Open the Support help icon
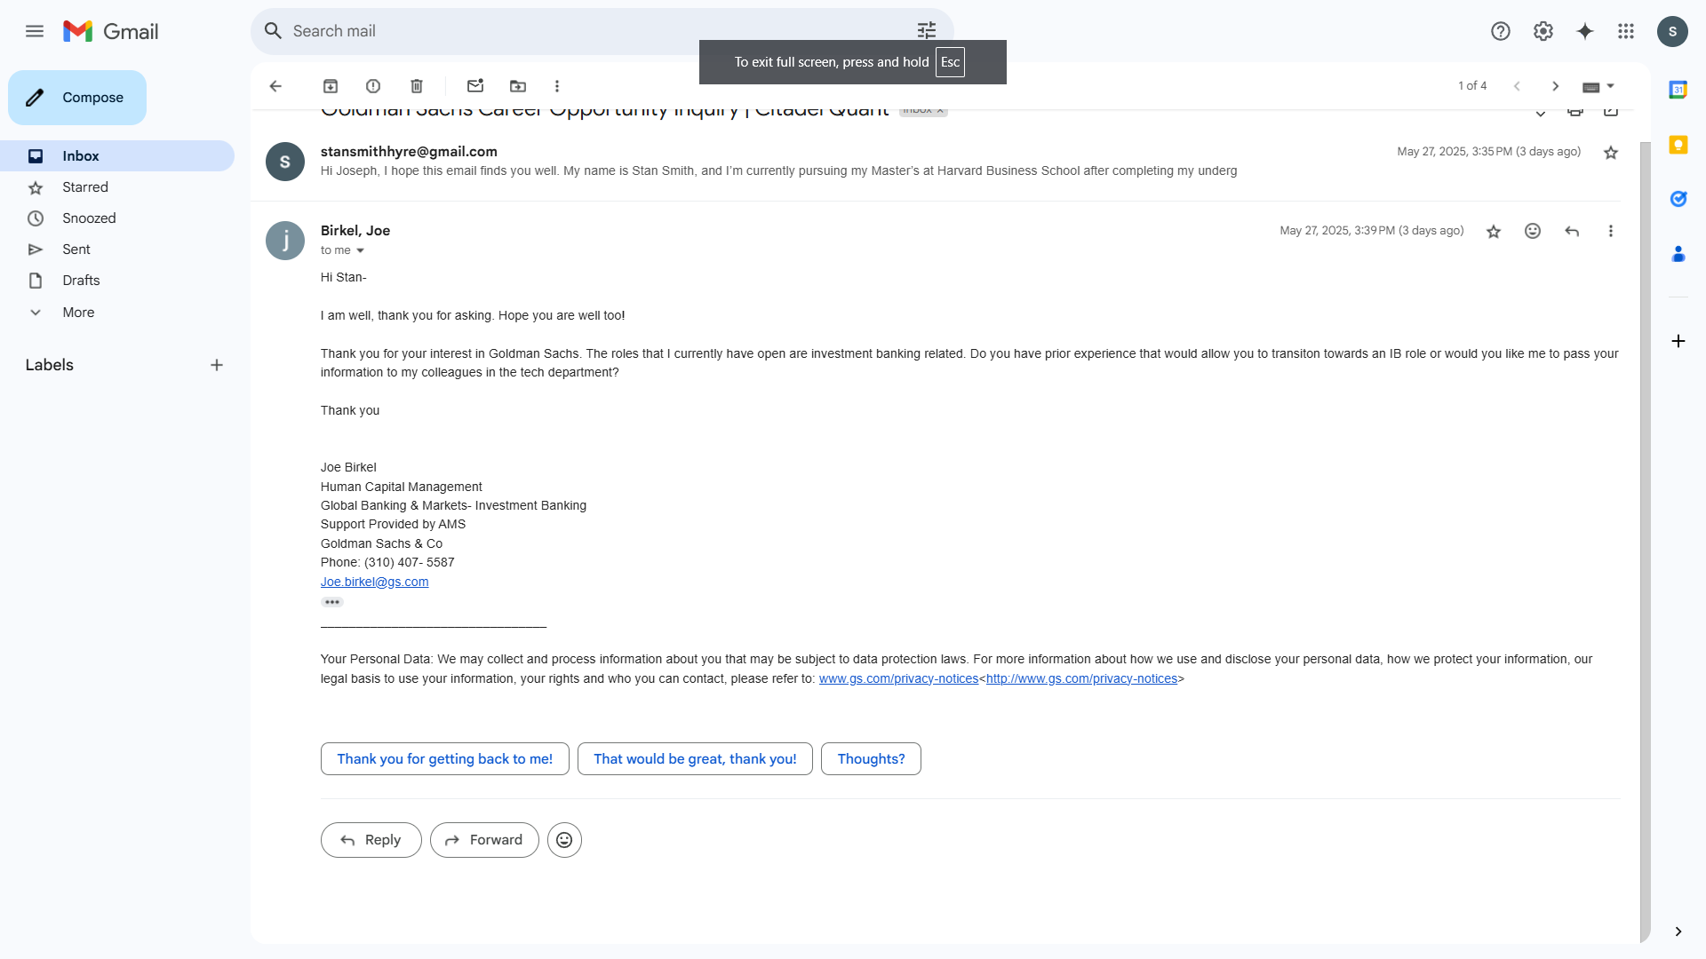Image resolution: width=1706 pixels, height=959 pixels. (1501, 31)
